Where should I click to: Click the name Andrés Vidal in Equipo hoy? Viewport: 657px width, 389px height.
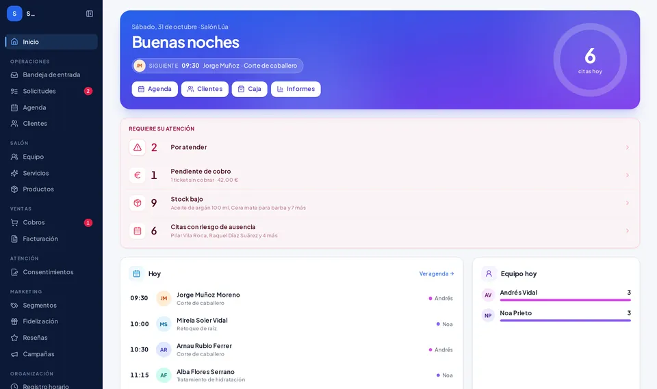(x=518, y=293)
